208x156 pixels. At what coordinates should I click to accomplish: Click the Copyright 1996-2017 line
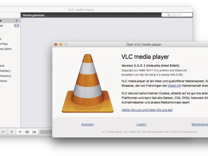tap(154, 70)
